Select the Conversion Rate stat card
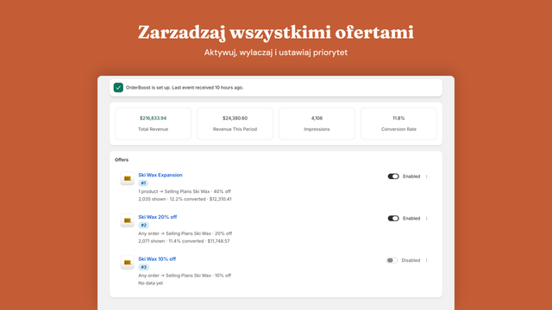Viewport: 552px width, 310px height. (x=398, y=124)
